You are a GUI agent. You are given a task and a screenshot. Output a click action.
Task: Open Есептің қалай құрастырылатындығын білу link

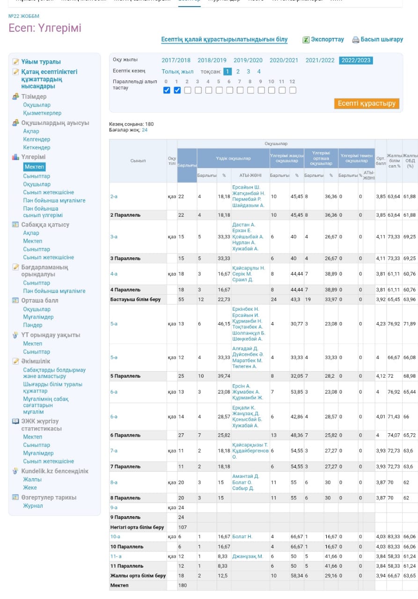click(x=224, y=40)
